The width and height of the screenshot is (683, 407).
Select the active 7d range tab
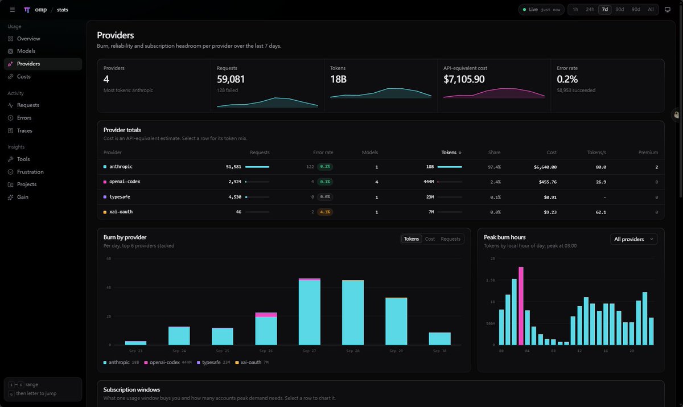point(605,10)
